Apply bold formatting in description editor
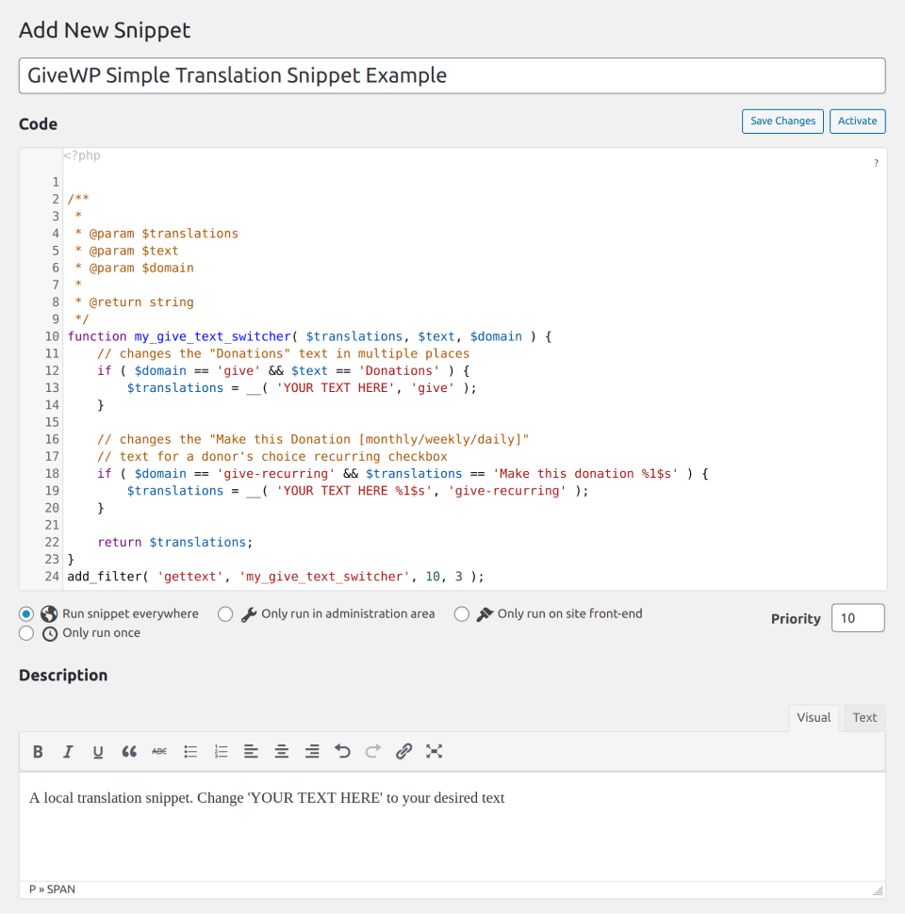 pos(38,751)
